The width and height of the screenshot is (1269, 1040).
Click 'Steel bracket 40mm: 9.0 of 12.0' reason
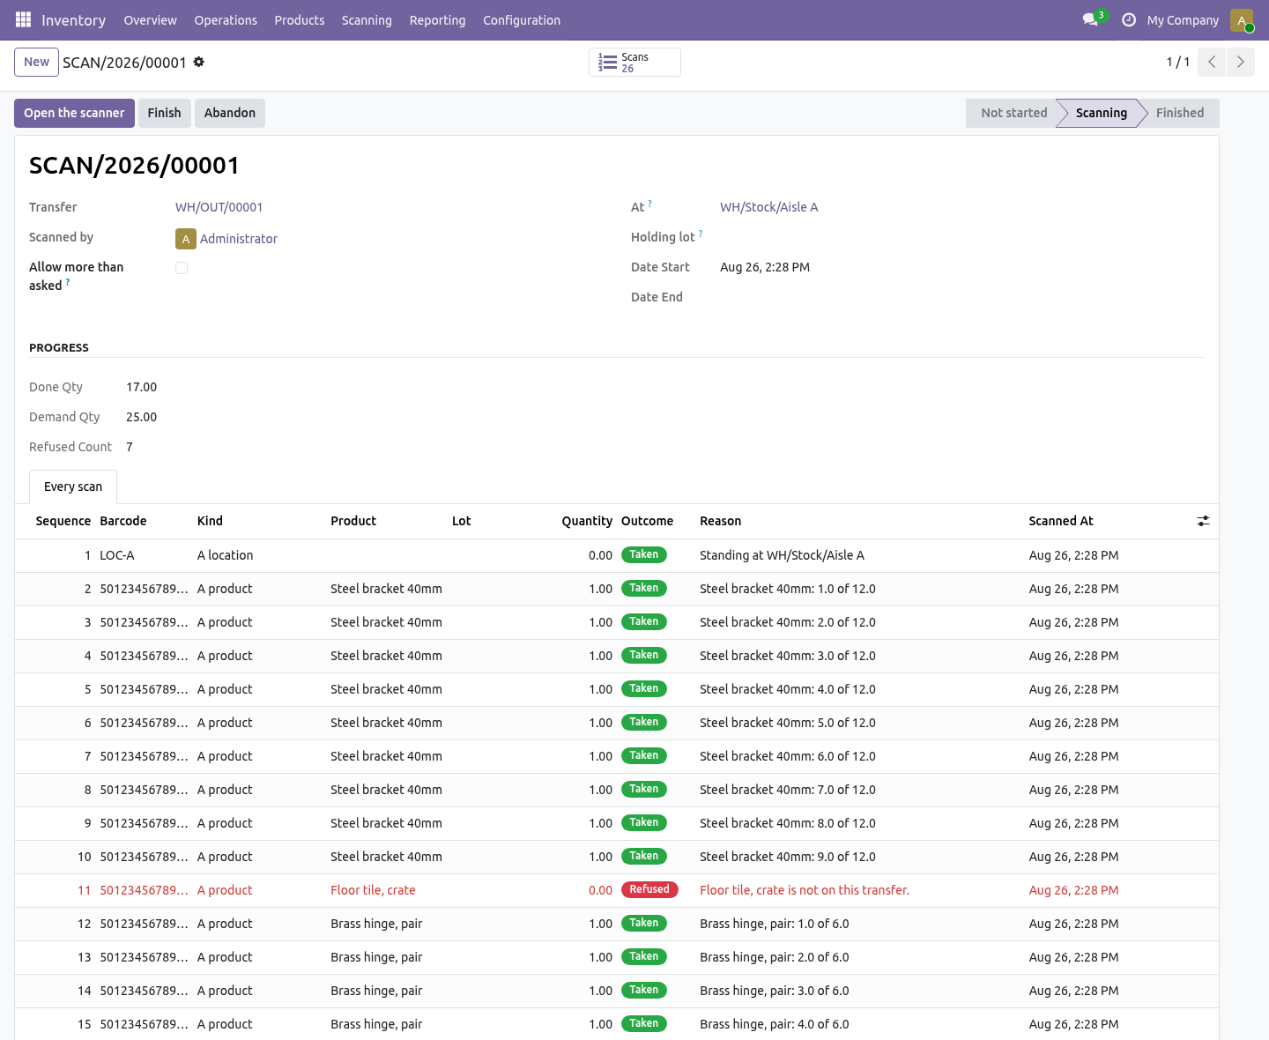[788, 857]
